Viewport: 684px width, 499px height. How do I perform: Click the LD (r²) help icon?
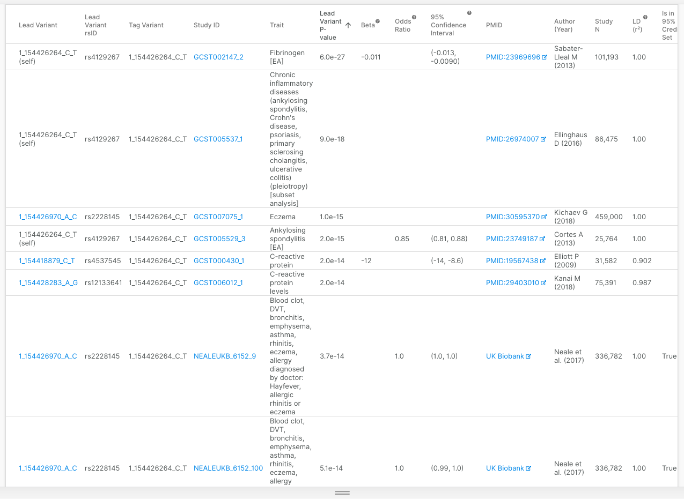[x=645, y=17]
